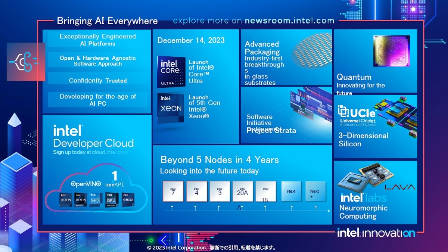Click the Intel 4 node box
The image size is (448, 252).
(x=197, y=192)
